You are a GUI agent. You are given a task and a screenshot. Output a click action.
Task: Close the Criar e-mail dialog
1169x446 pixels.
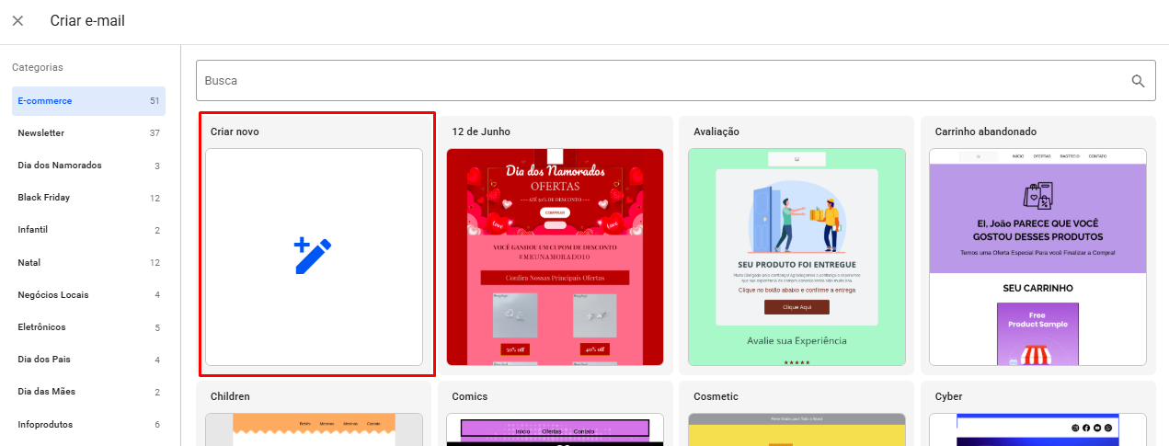coord(17,21)
